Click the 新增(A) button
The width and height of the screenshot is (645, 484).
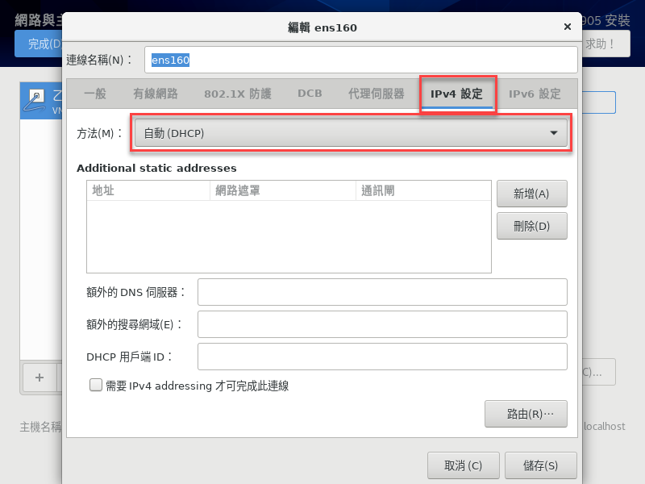532,194
